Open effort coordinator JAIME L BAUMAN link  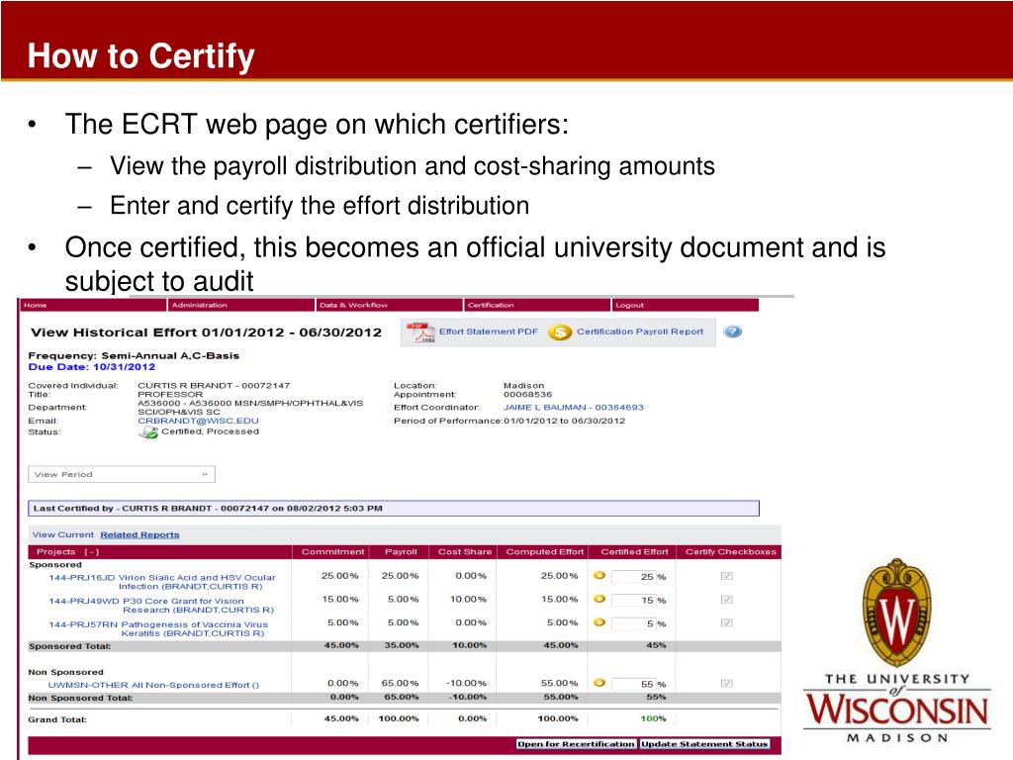(x=573, y=407)
